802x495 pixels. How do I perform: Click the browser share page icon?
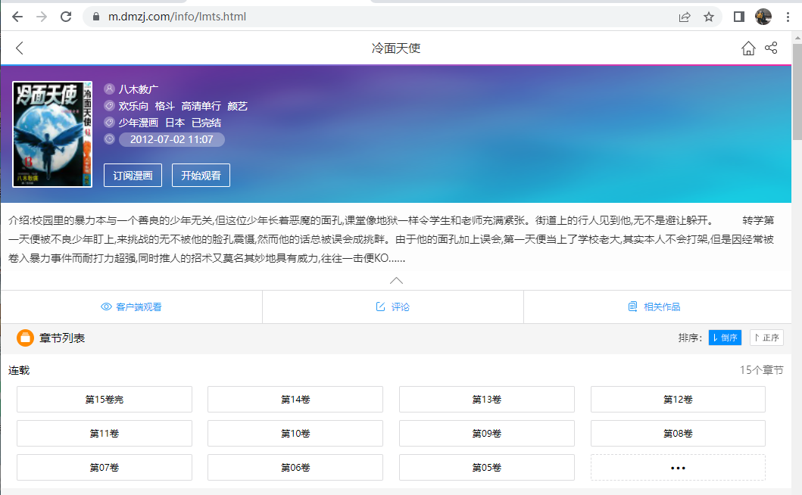(x=685, y=17)
